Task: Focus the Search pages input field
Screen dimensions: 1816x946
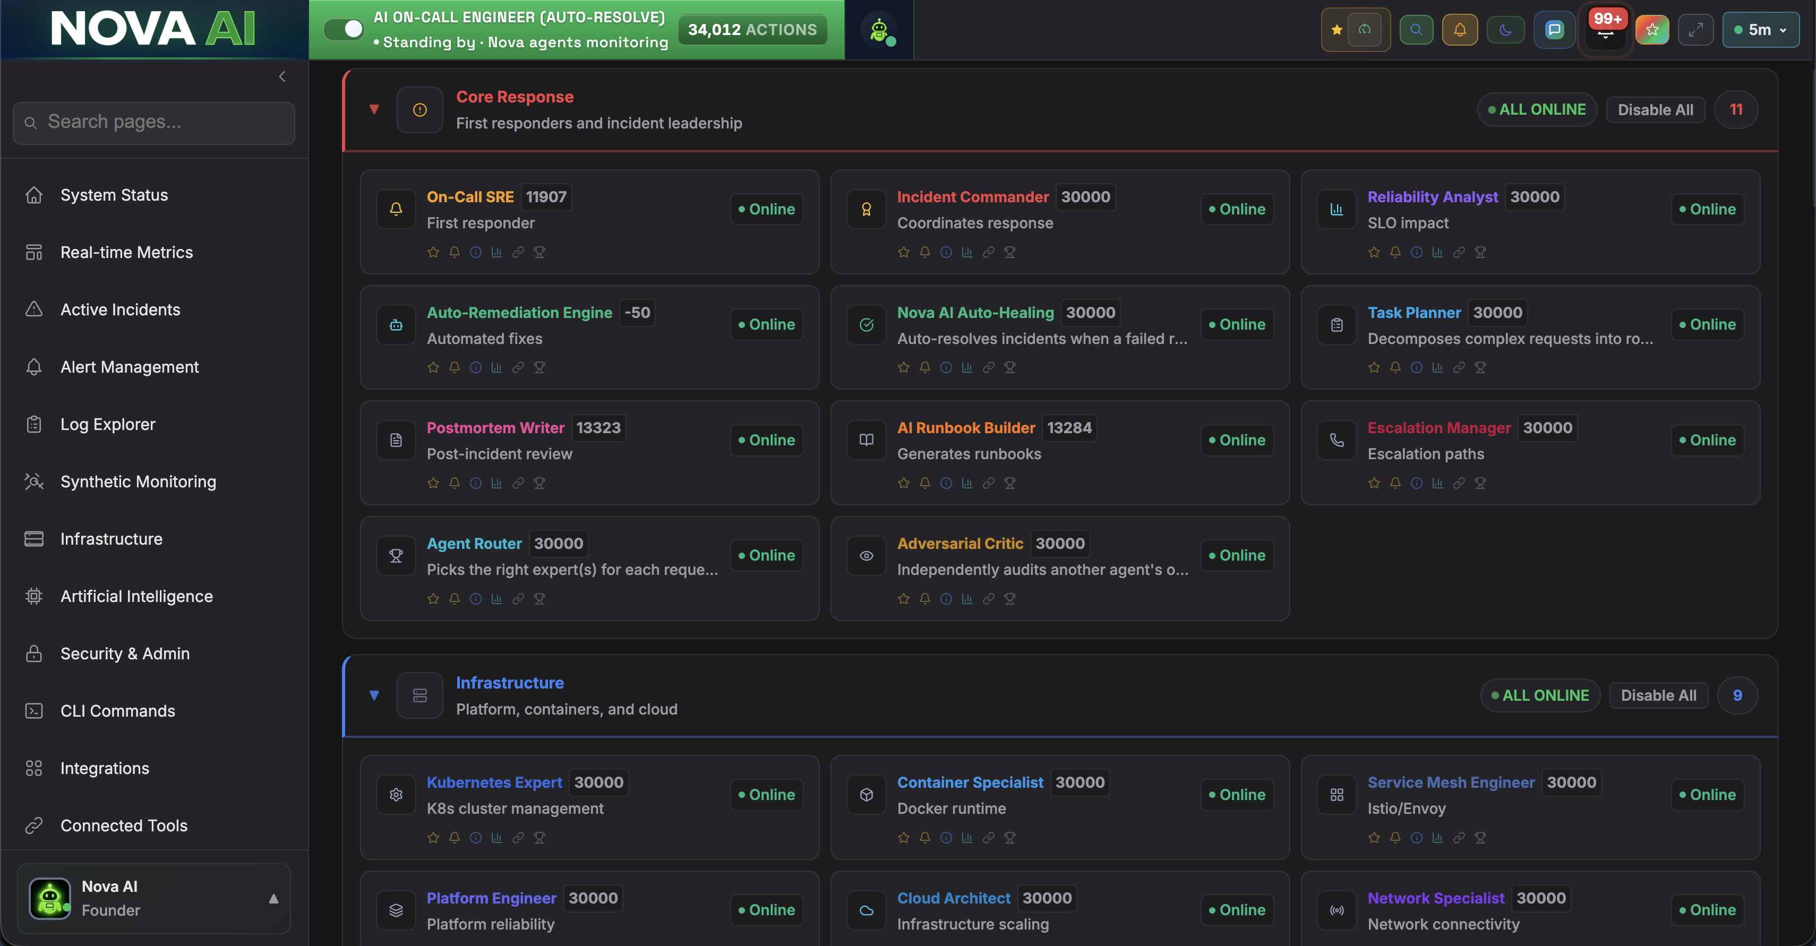Action: pos(153,123)
